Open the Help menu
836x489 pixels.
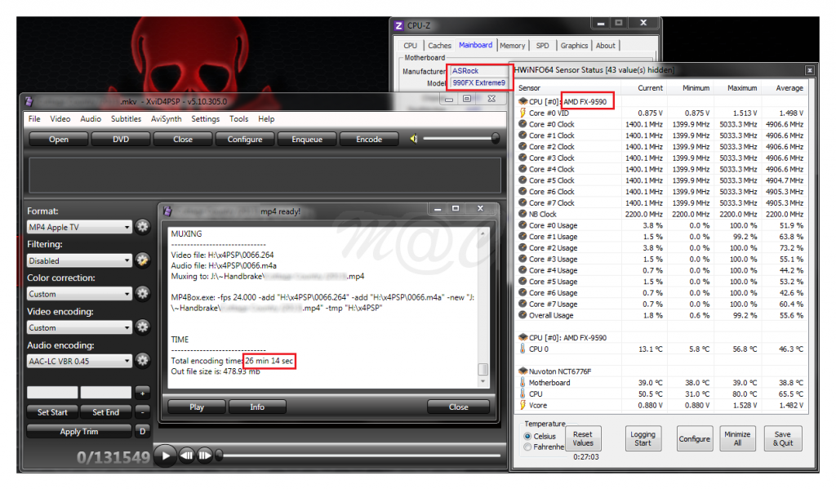[x=266, y=119]
